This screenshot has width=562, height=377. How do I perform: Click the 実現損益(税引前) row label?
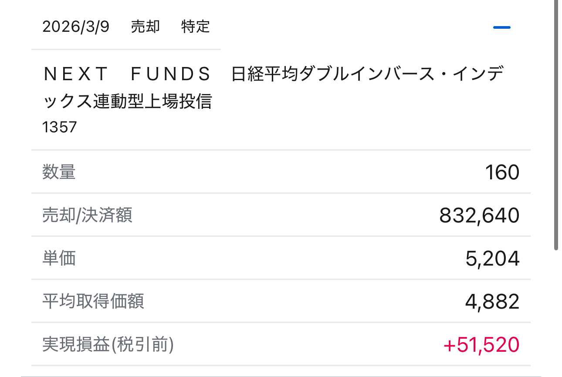click(108, 345)
